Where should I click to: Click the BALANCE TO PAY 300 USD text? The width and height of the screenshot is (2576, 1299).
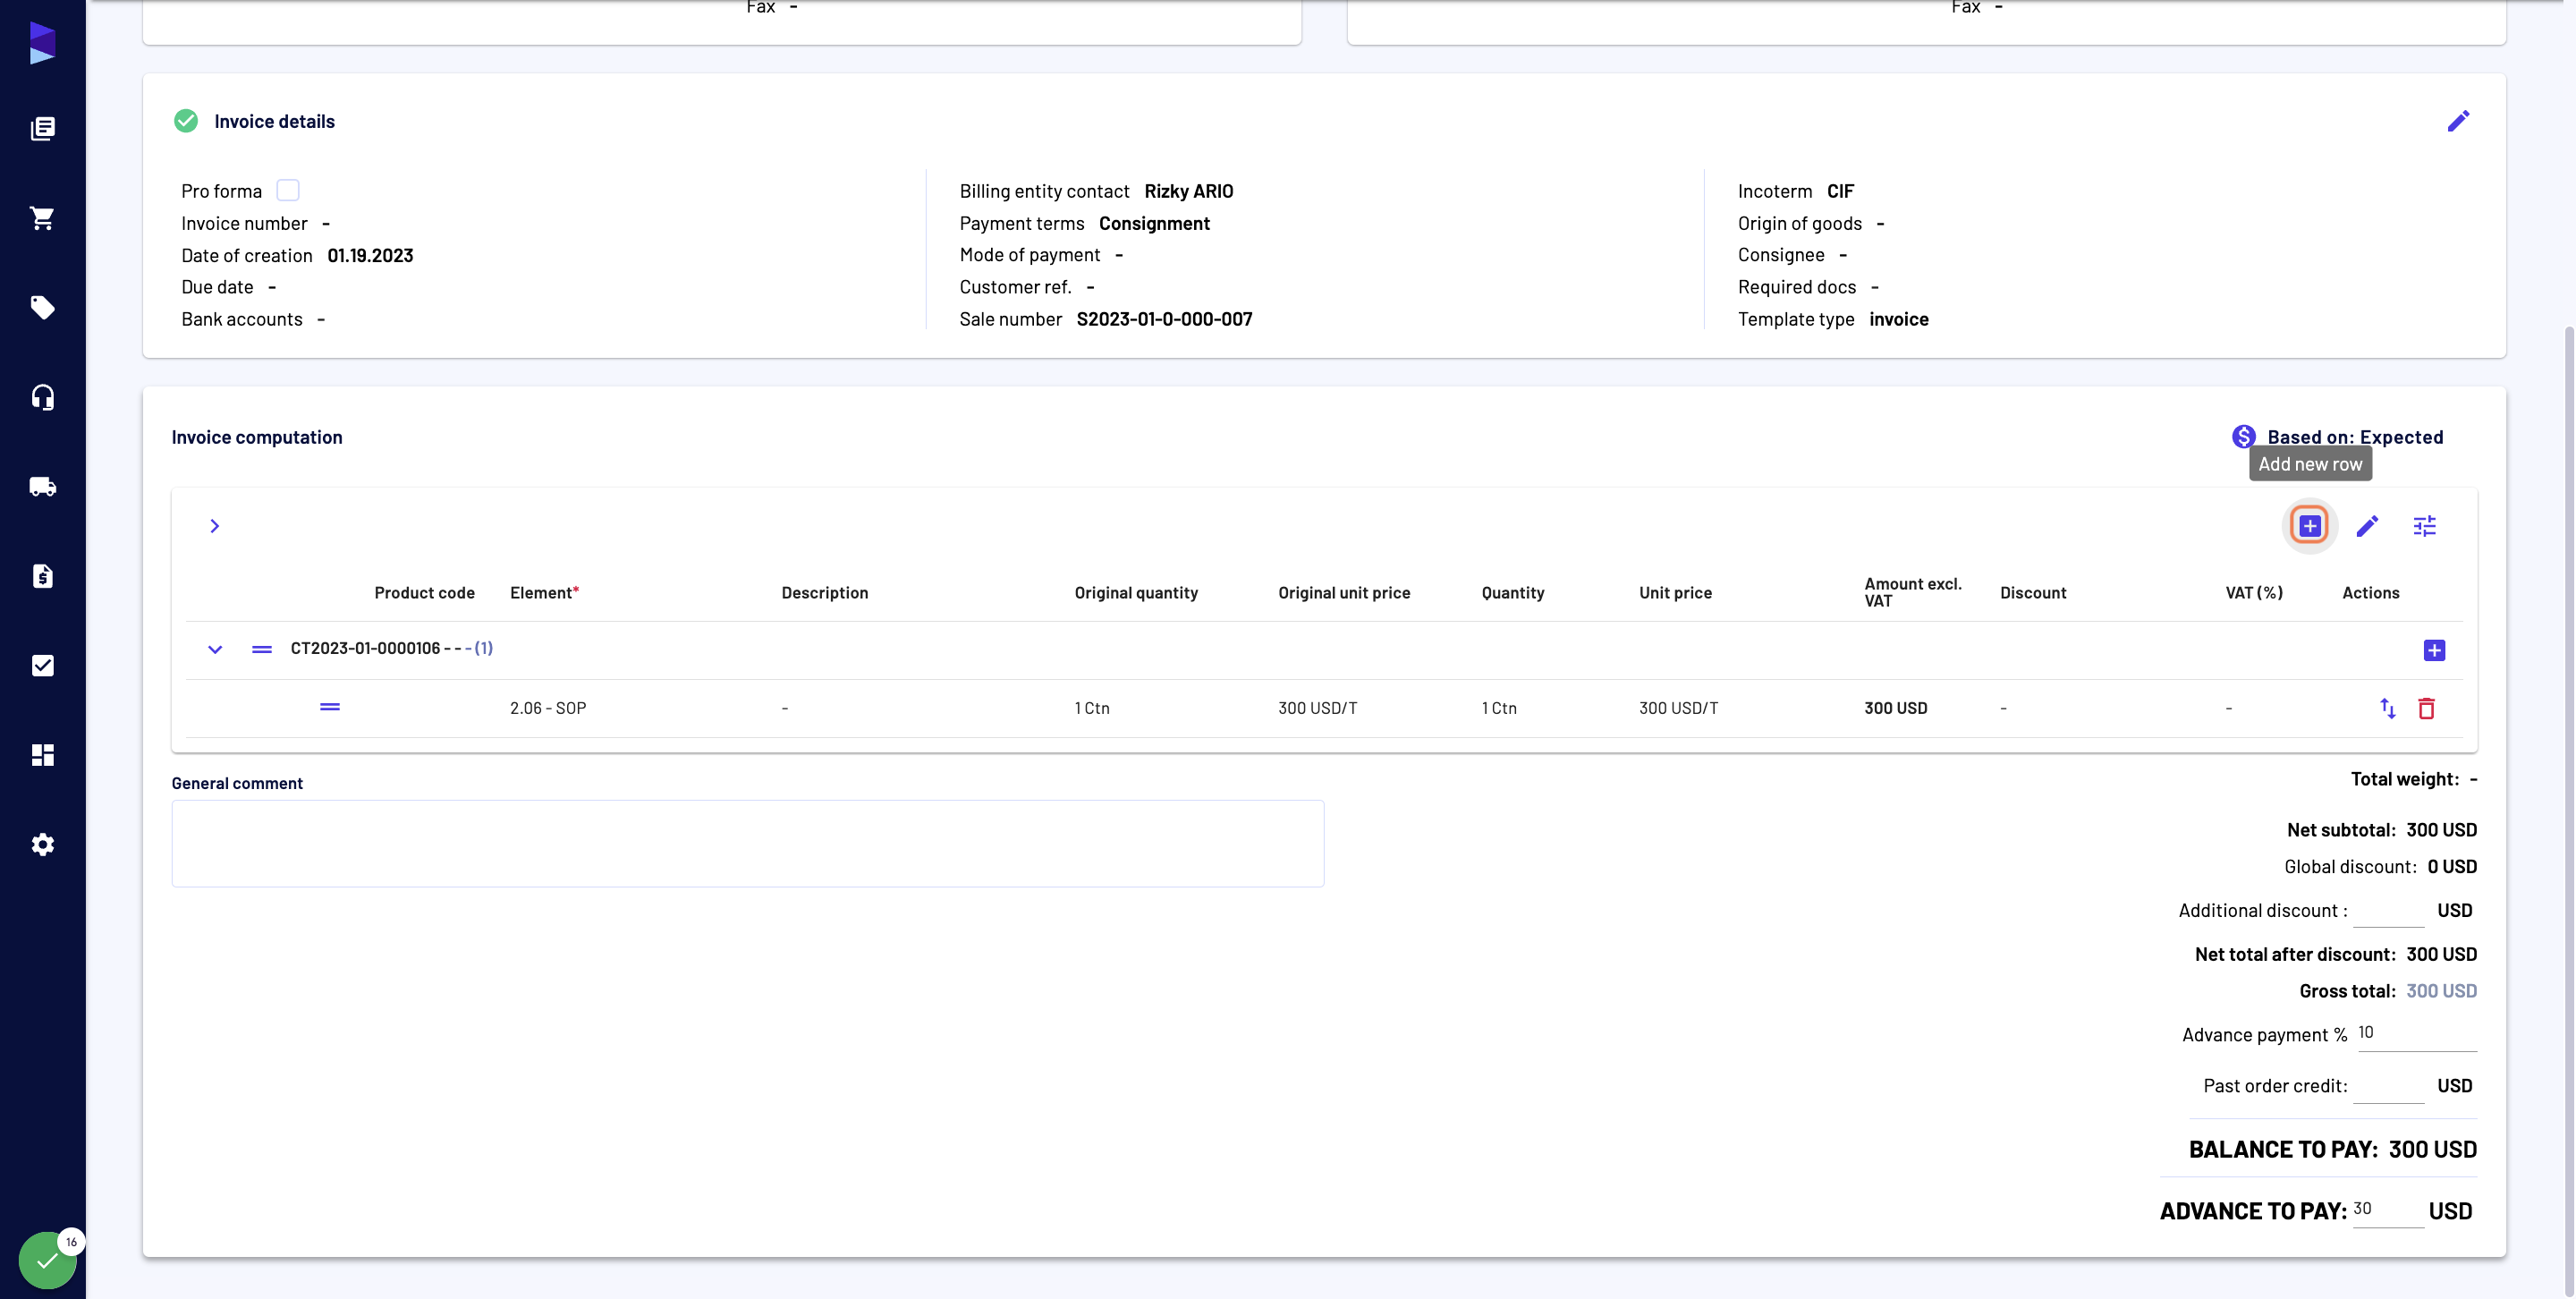tap(2333, 1149)
